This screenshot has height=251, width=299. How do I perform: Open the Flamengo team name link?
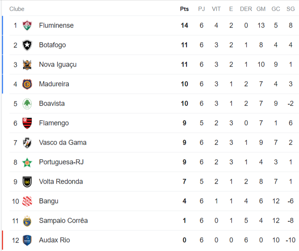pos(54,123)
